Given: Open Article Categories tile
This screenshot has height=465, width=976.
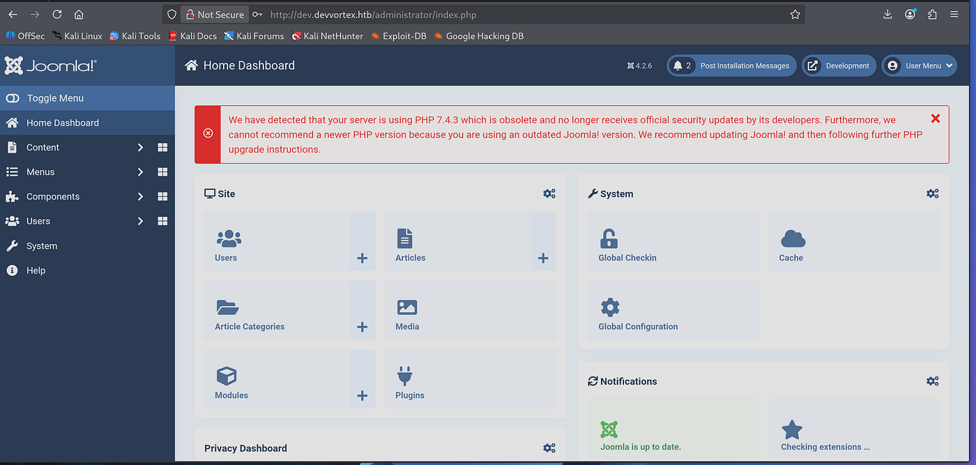Looking at the screenshot, I should tap(277, 310).
